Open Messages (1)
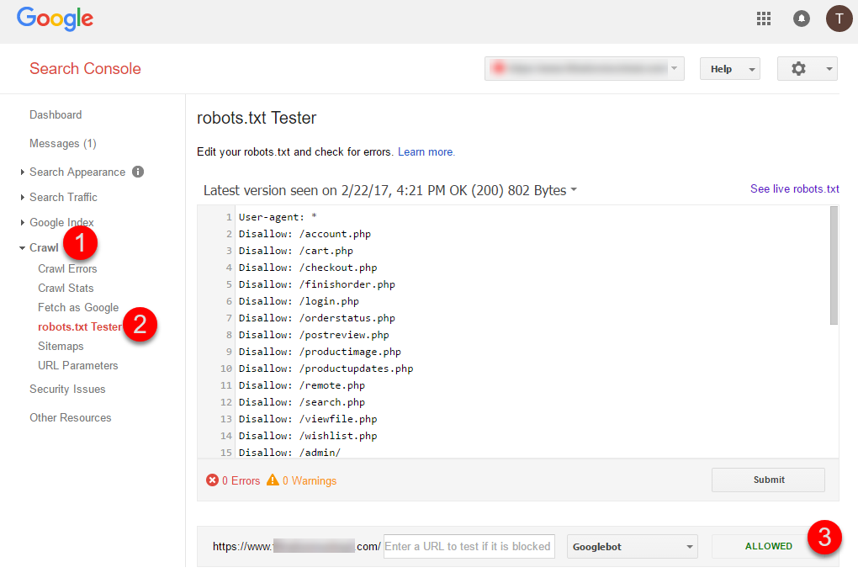This screenshot has width=858, height=578. [x=63, y=143]
